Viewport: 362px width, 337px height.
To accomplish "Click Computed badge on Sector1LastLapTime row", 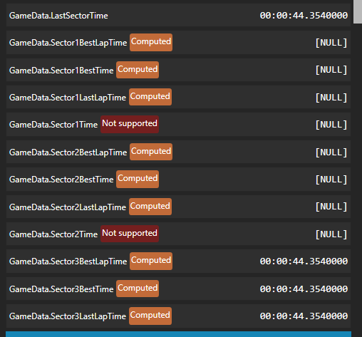I will [150, 97].
